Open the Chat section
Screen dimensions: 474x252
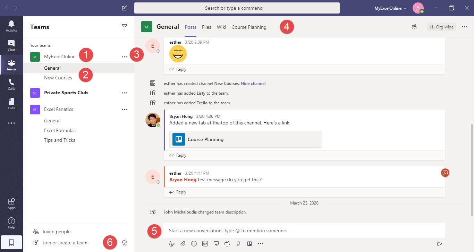11,45
